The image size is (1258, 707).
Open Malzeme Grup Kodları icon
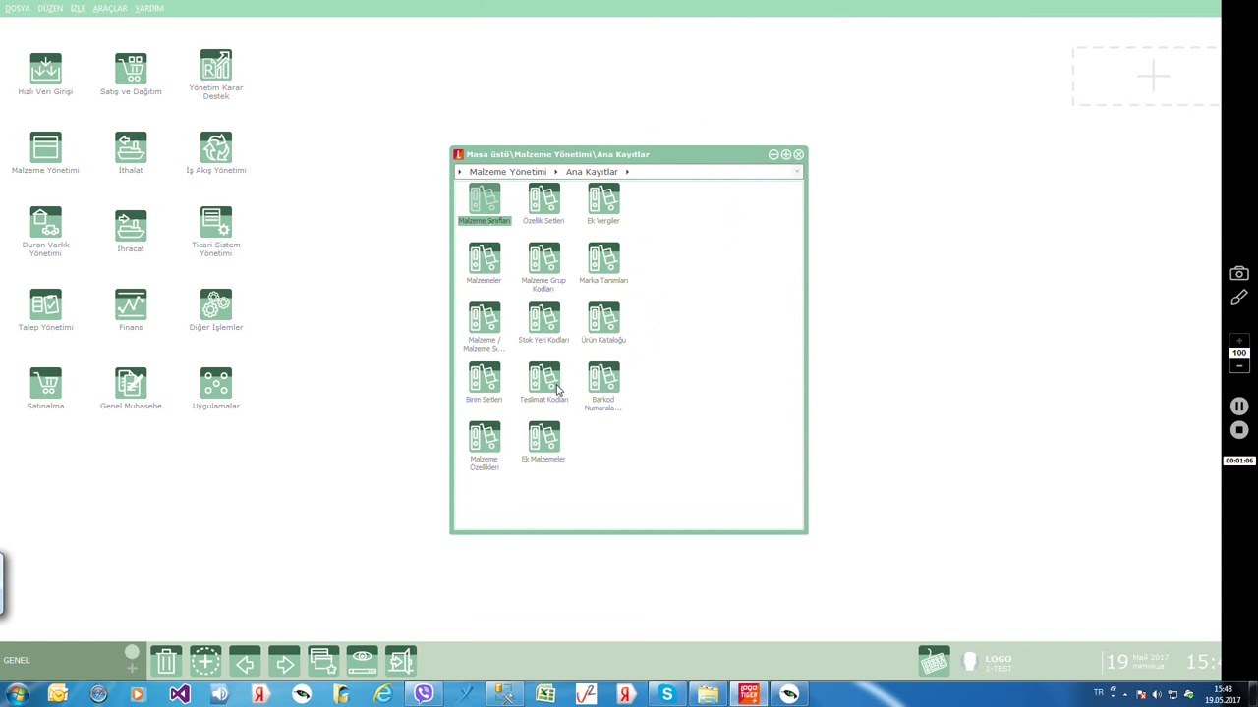(543, 268)
